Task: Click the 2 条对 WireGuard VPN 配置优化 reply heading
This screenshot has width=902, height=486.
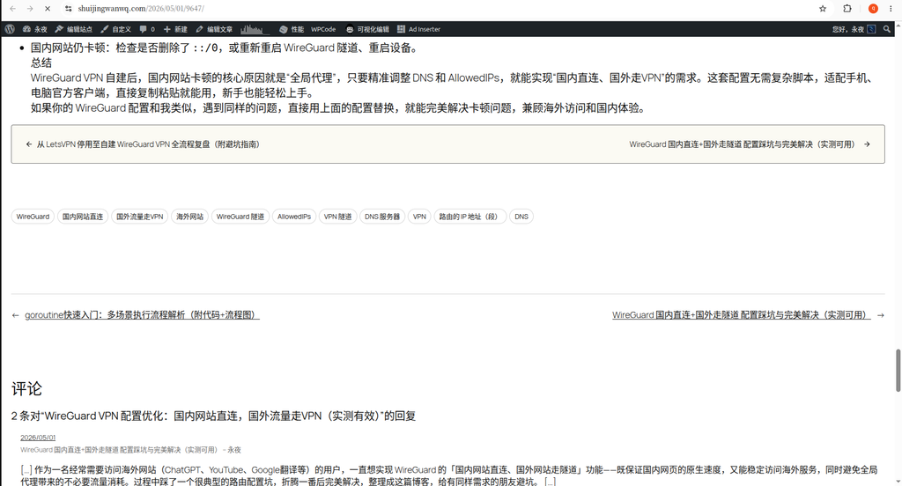Action: coord(213,416)
